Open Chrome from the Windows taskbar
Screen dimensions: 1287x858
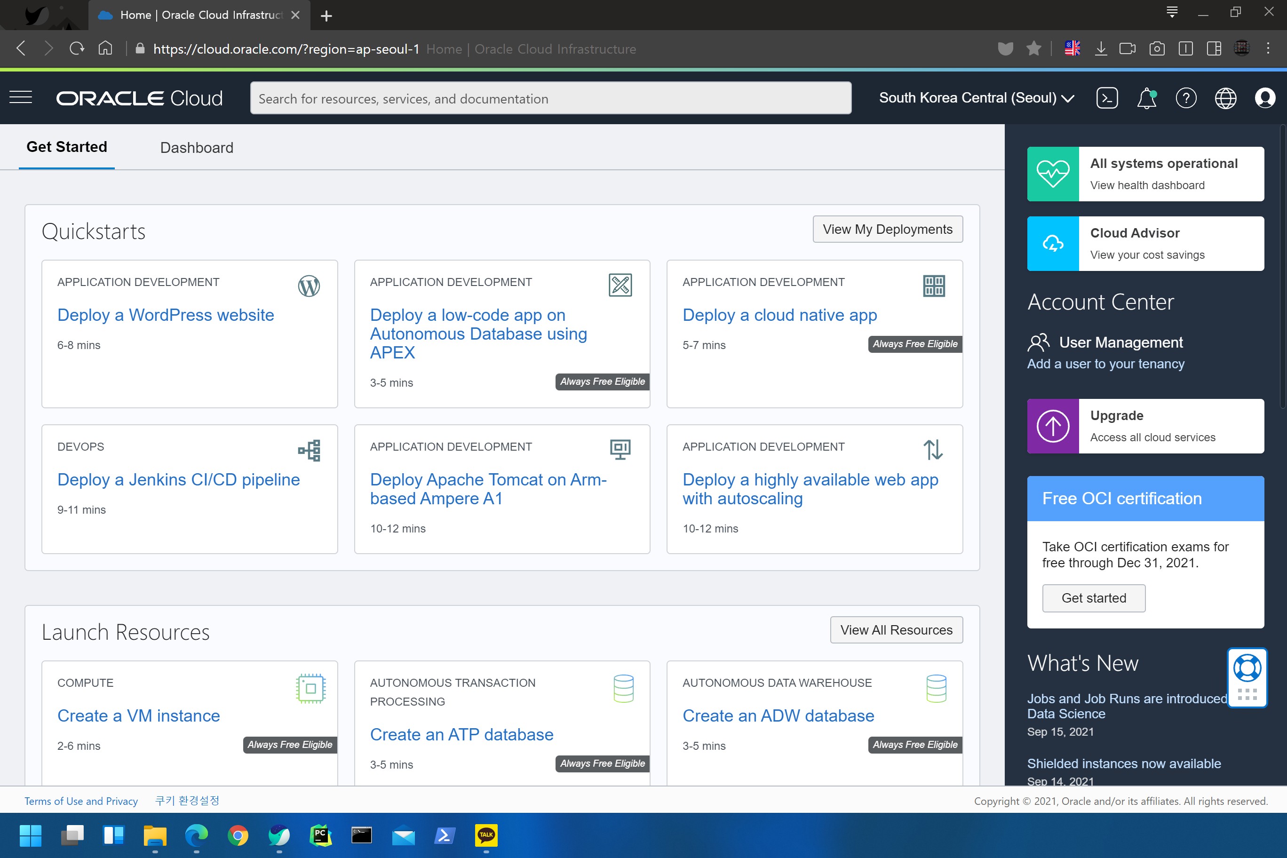238,835
